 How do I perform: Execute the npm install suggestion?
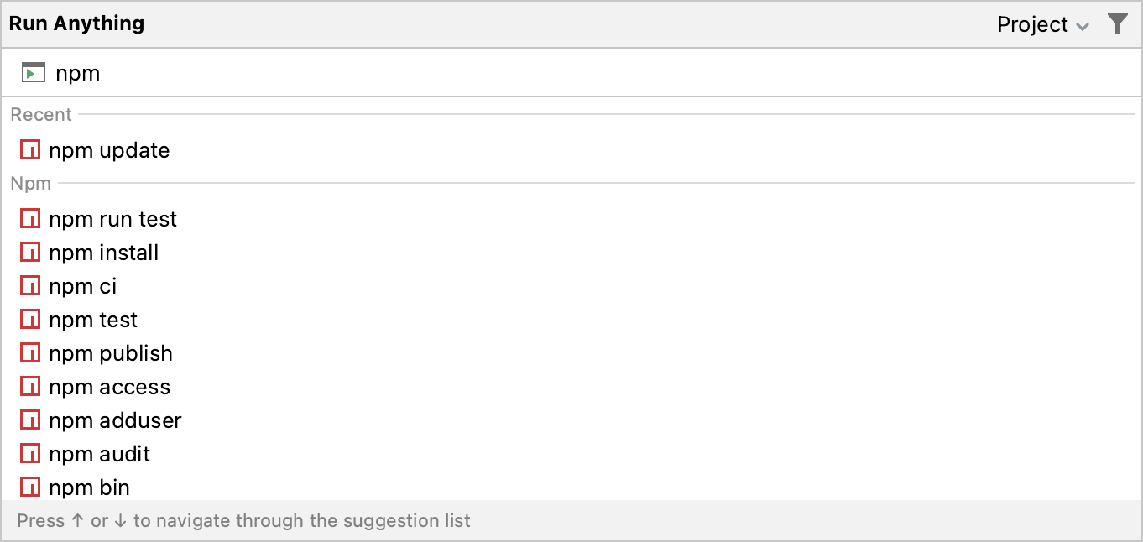[x=105, y=252]
